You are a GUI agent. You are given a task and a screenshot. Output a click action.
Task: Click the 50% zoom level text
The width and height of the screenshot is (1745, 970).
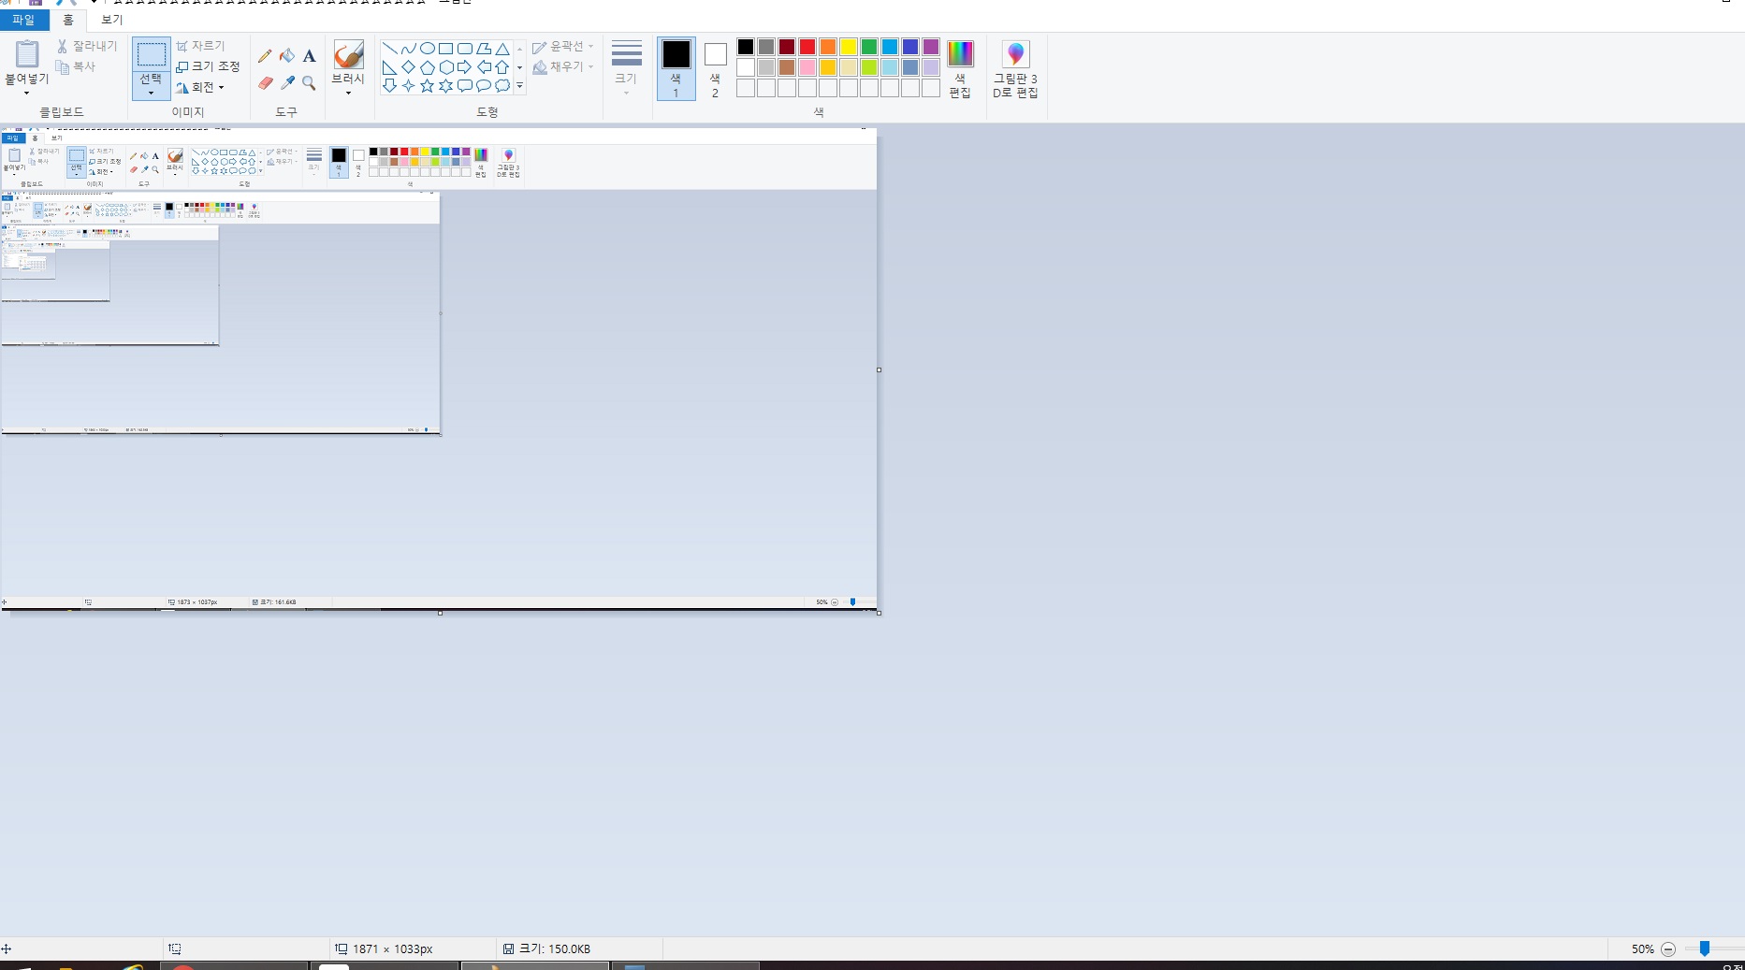click(1643, 948)
